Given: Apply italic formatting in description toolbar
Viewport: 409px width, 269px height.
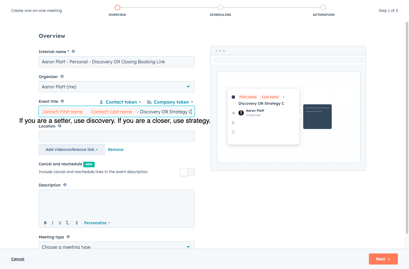Looking at the screenshot, I should (53, 223).
